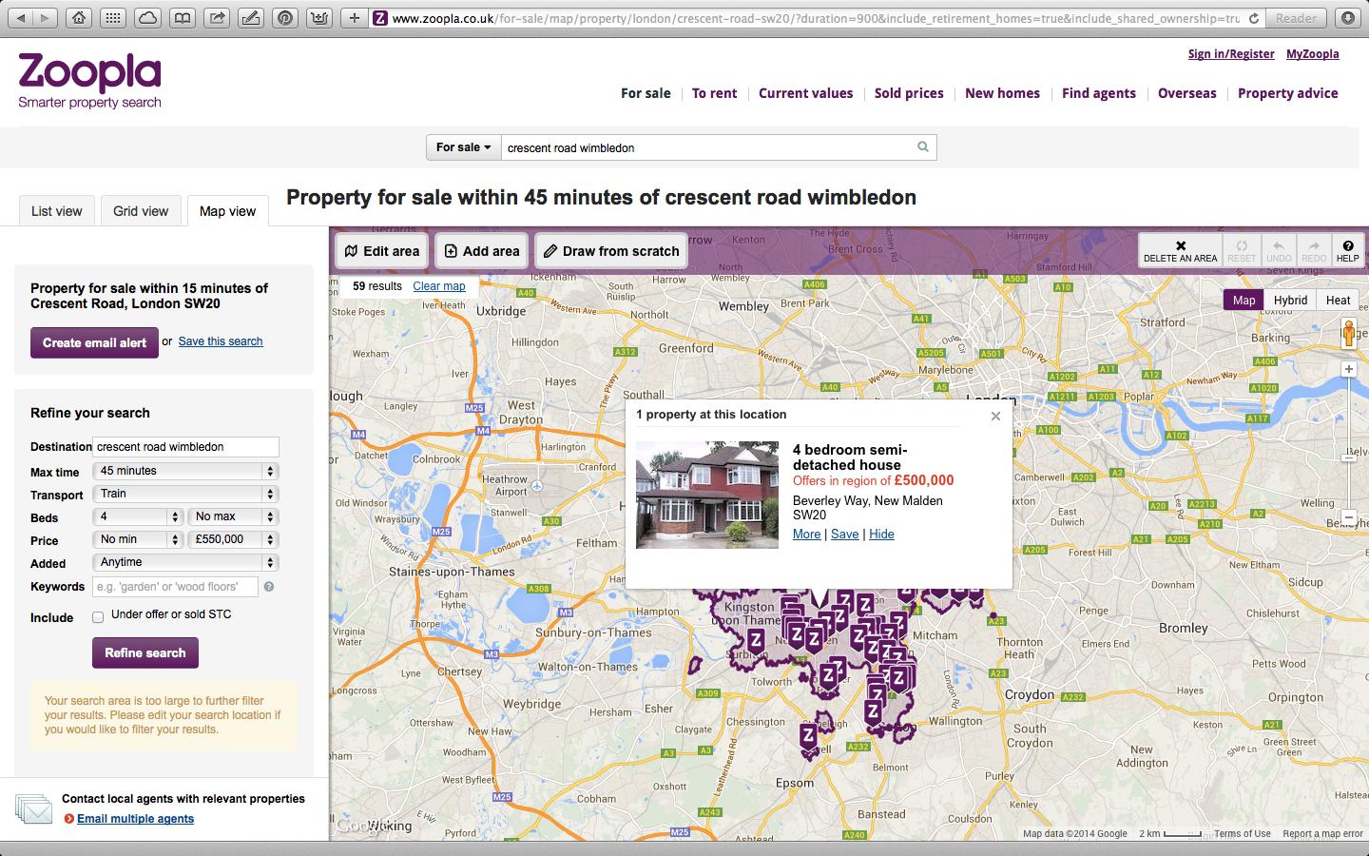Click the Zoopla logo
Viewport: 1369px width, 856px height.
(90, 81)
